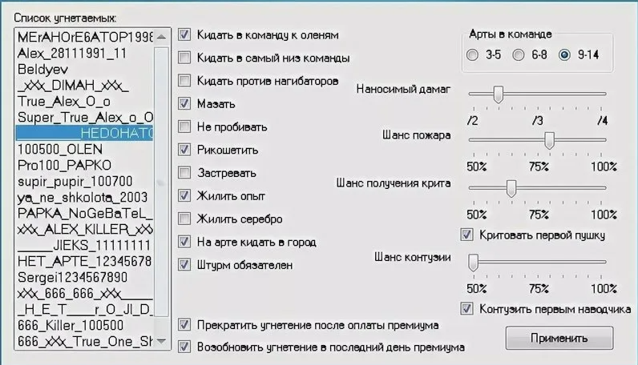The height and width of the screenshot is (365, 638).
Task: Click the player list scrollbar thumb
Action: 161,182
